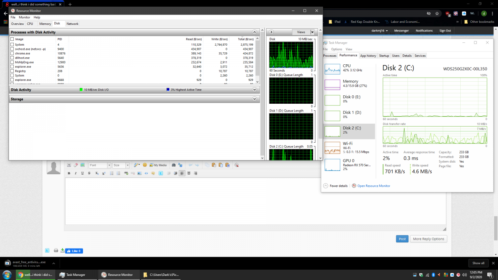The height and width of the screenshot is (280, 498).
Task: Click the Post button
Action: (x=402, y=239)
